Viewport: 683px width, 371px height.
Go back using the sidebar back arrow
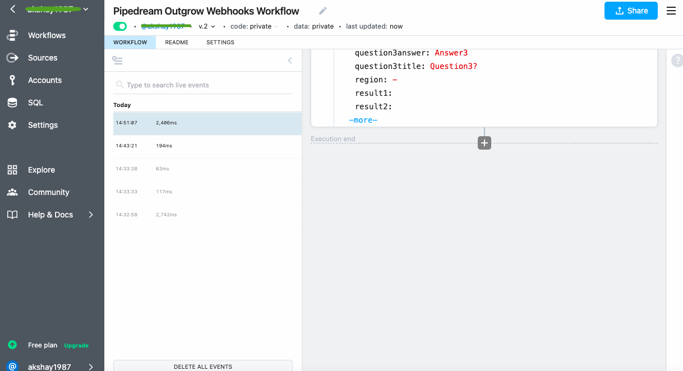[13, 10]
